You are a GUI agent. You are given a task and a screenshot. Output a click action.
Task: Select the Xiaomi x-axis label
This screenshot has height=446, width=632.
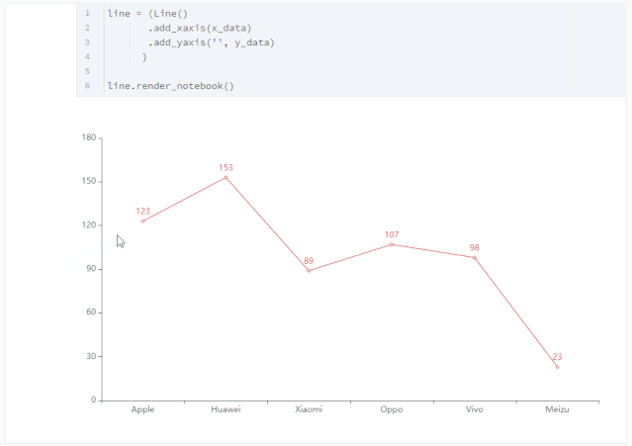(x=309, y=409)
